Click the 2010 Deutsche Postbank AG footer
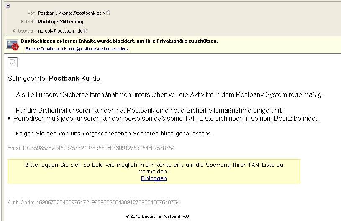This screenshot has height=221, width=341. click(x=154, y=216)
